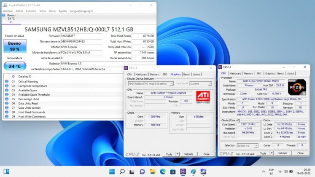Click blue status icon for Host Write Commands
Viewport: 315px width, 177px height.
[x=7, y=116]
